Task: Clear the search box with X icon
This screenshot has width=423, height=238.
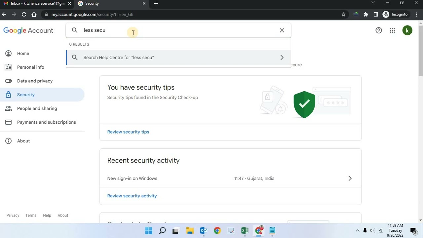Action: coord(282,30)
